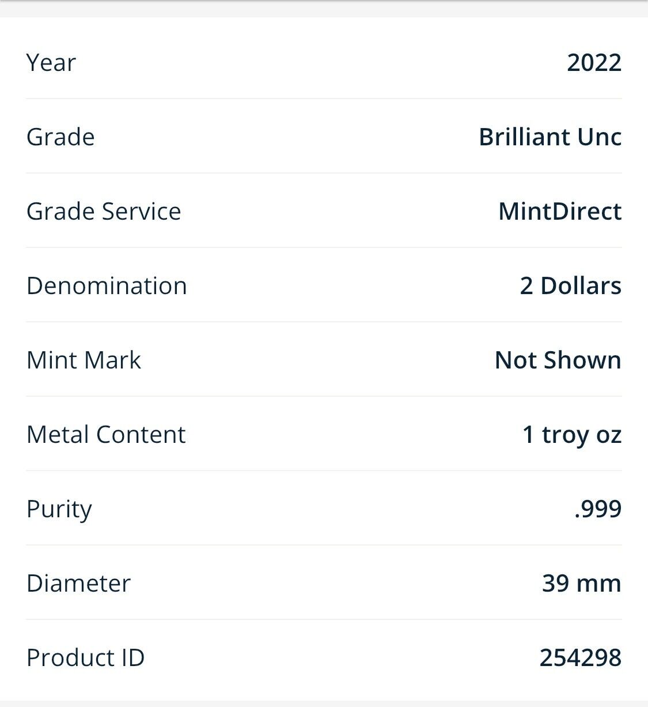Click the Year label
The height and width of the screenshot is (707, 648).
coord(51,62)
